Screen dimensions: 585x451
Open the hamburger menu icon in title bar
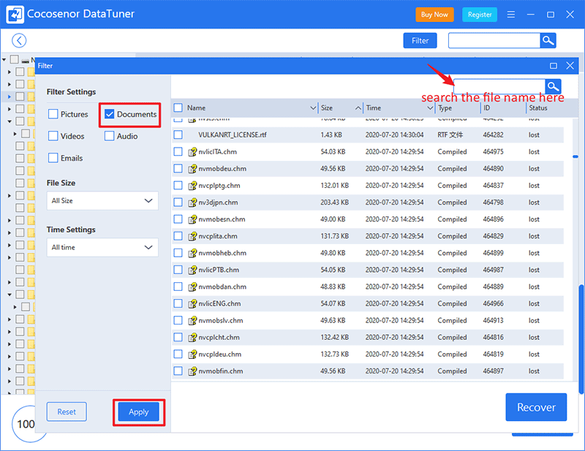(x=510, y=15)
